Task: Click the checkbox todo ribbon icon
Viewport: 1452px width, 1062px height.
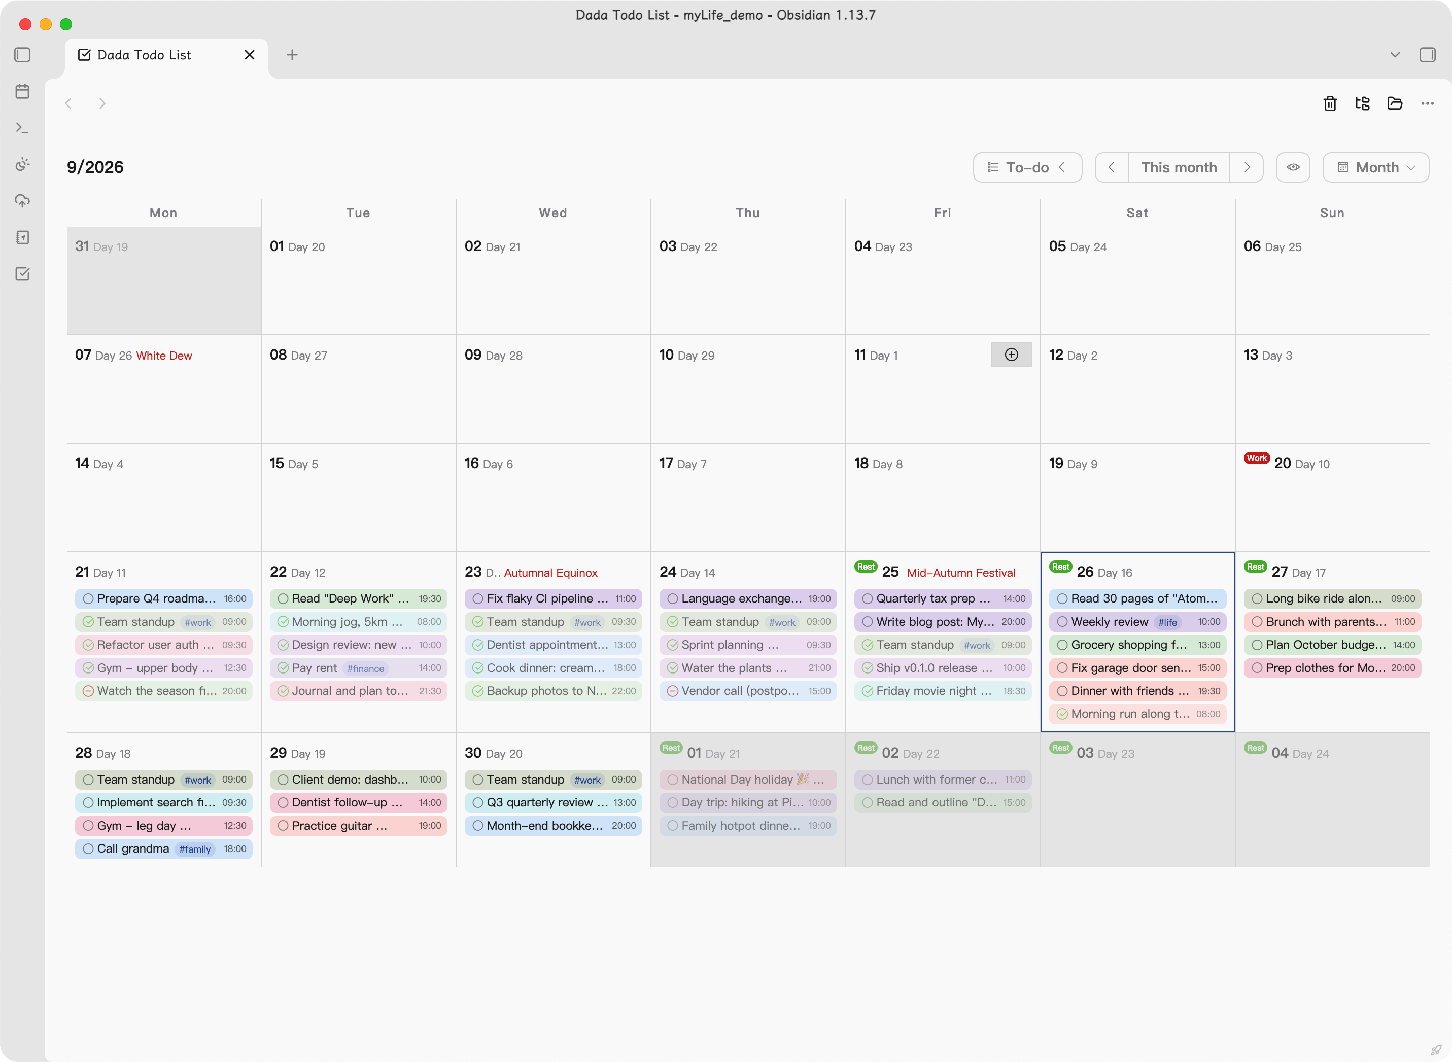Action: (x=22, y=274)
